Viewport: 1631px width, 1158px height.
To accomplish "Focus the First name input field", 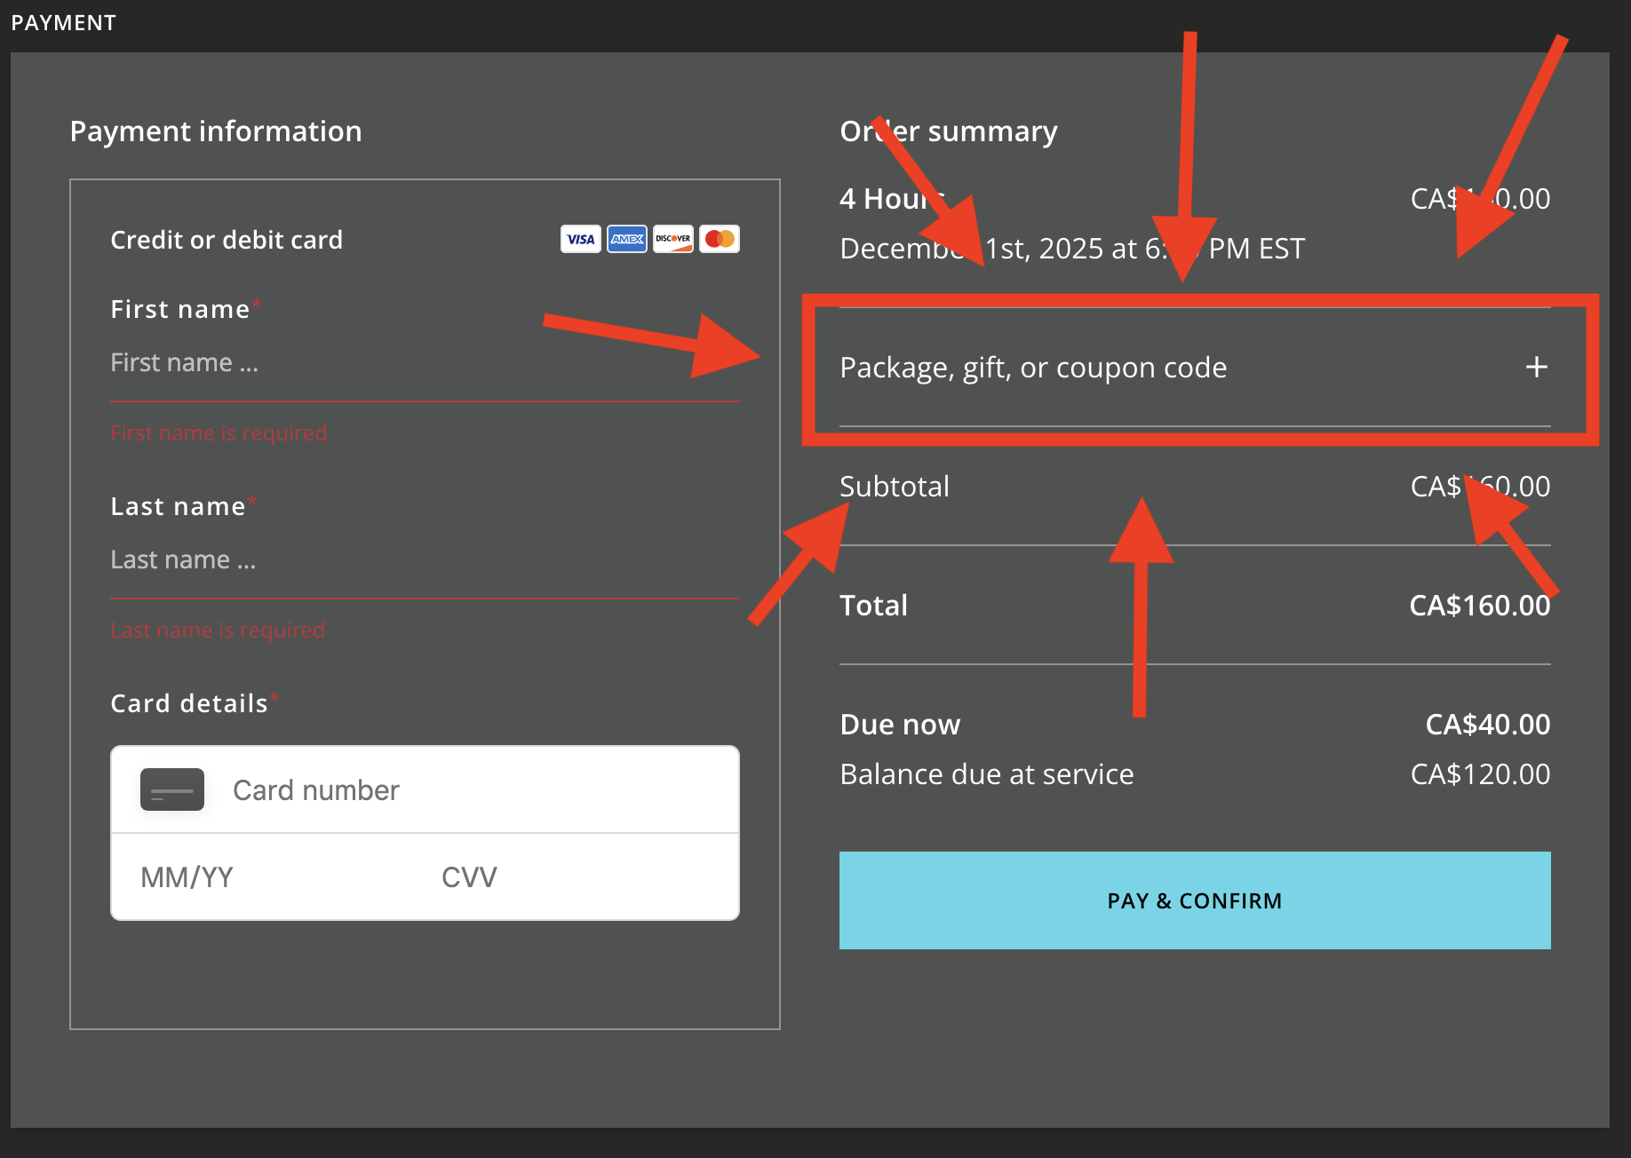I will click(355, 362).
